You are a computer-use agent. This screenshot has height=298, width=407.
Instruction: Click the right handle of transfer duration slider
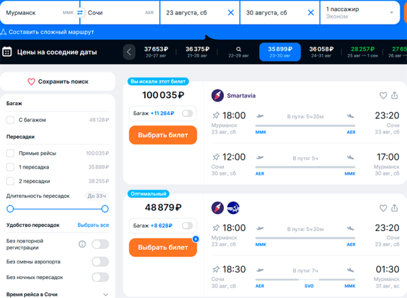(x=104, y=209)
